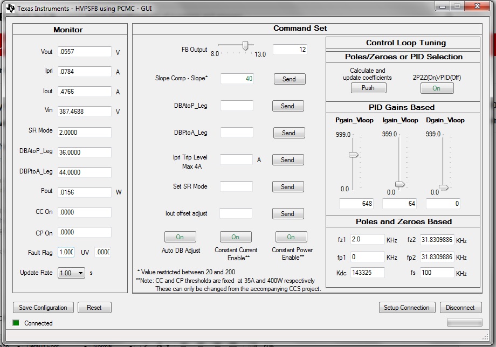
Task: Send the Slope Comp value
Action: pyautogui.click(x=289, y=79)
